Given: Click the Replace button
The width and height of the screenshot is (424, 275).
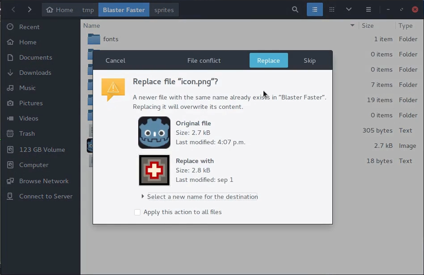Looking at the screenshot, I should [268, 60].
